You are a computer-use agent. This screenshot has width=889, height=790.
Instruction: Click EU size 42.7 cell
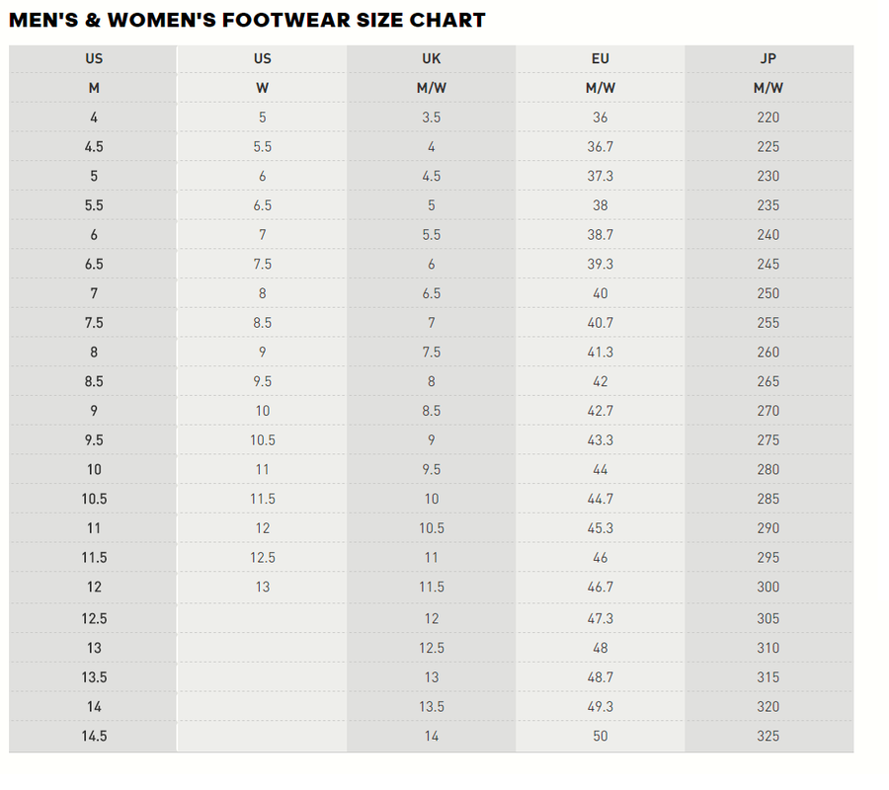[x=601, y=411]
